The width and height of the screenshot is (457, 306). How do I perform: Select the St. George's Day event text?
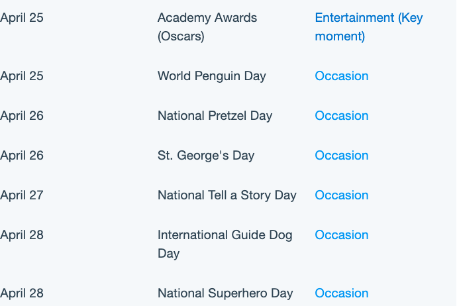pos(206,156)
